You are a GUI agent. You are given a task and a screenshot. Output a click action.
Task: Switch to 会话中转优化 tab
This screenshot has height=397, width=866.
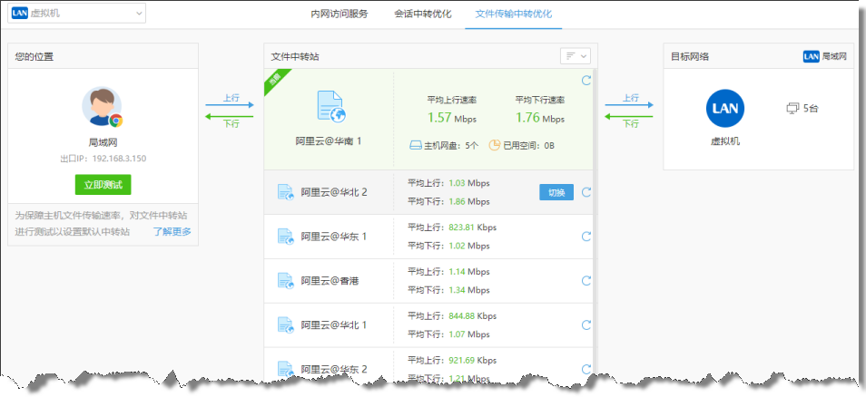[422, 14]
